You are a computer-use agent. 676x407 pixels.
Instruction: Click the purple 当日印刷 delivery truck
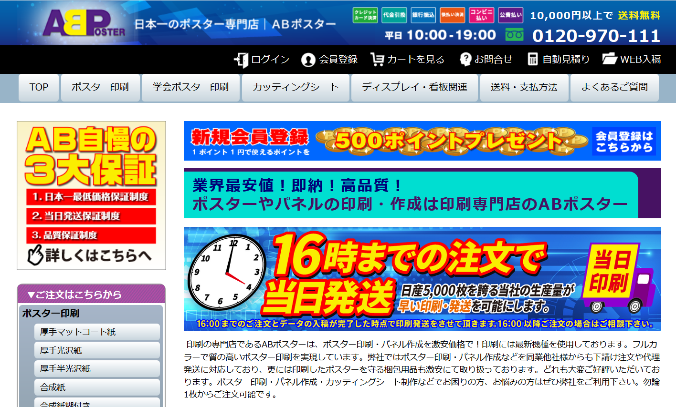pyautogui.click(x=619, y=278)
